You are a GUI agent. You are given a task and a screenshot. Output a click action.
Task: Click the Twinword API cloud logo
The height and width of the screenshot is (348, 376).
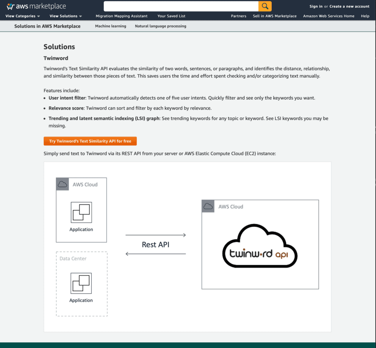tap(260, 246)
